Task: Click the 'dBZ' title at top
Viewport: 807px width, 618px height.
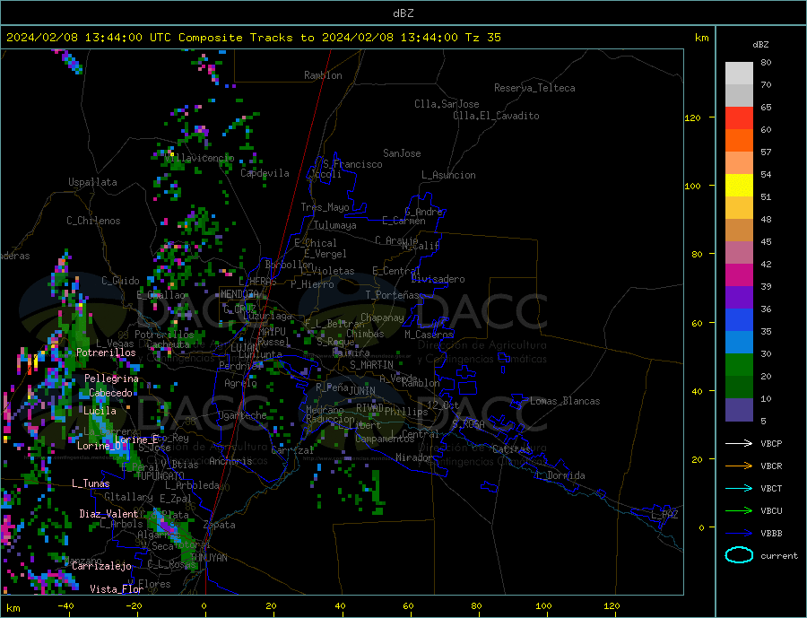Action: 403,13
